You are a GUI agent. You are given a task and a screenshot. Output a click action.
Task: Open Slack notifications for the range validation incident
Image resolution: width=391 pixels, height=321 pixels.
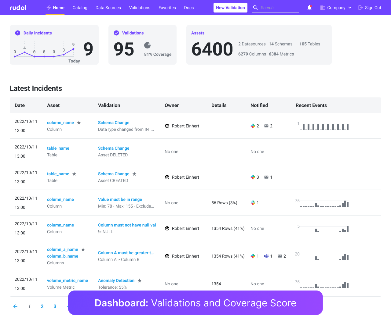tap(252, 203)
